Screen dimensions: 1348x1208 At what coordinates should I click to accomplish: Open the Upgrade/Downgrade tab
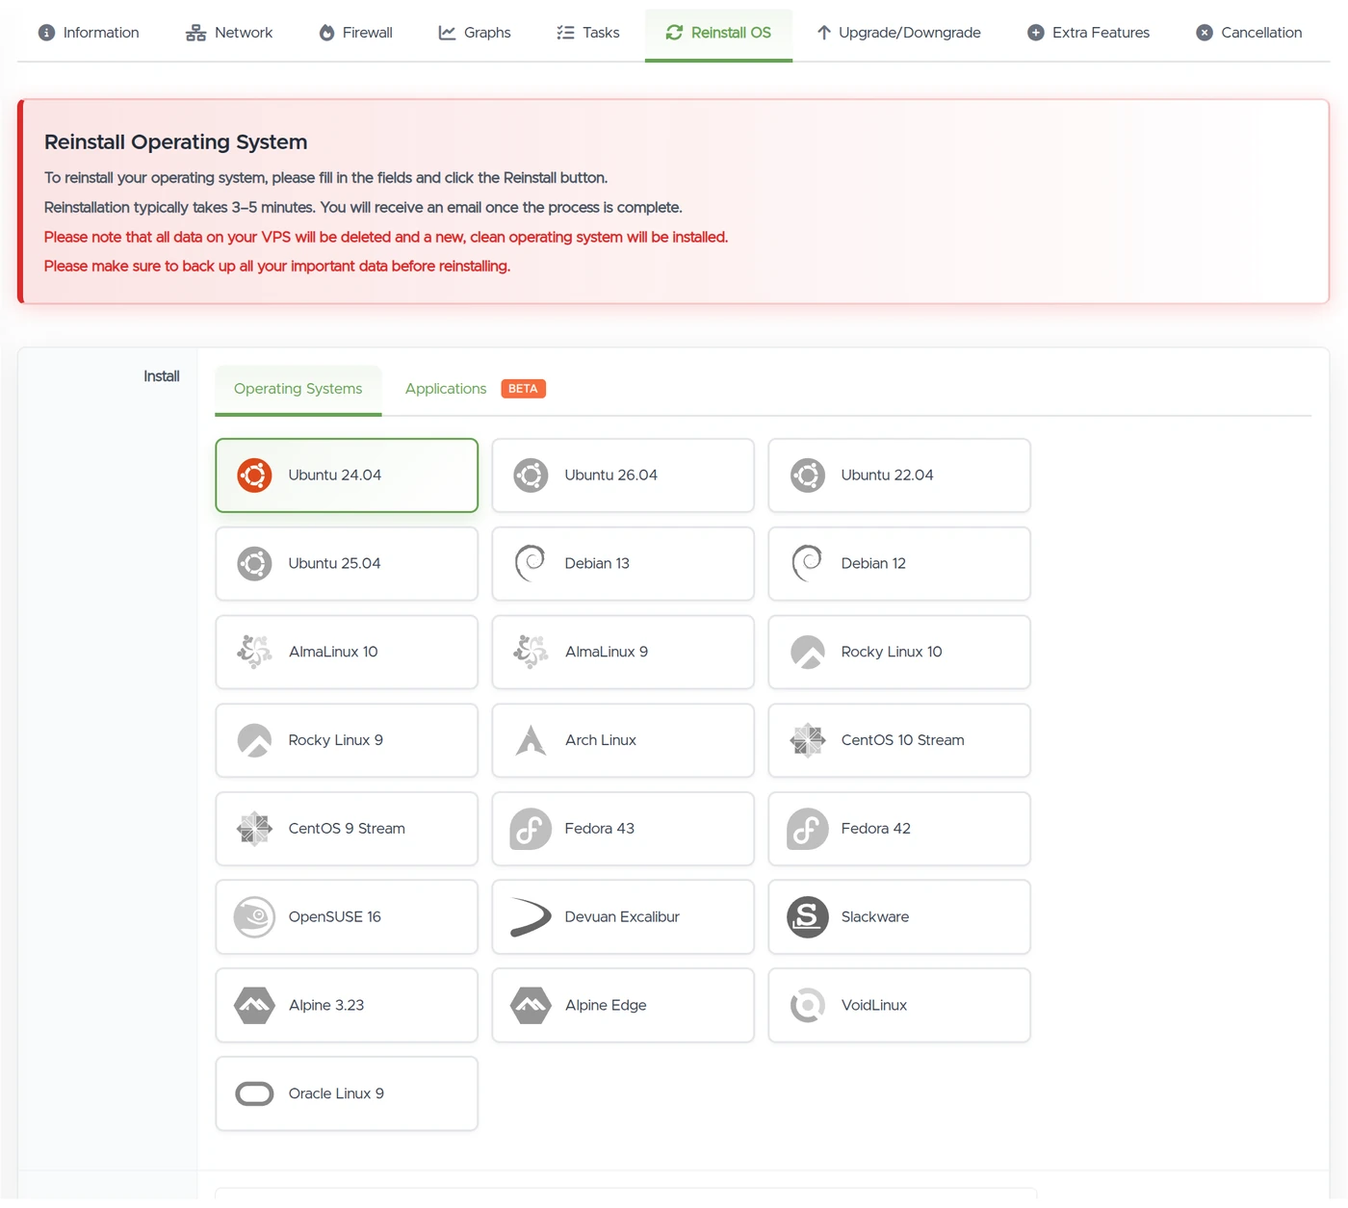(898, 33)
